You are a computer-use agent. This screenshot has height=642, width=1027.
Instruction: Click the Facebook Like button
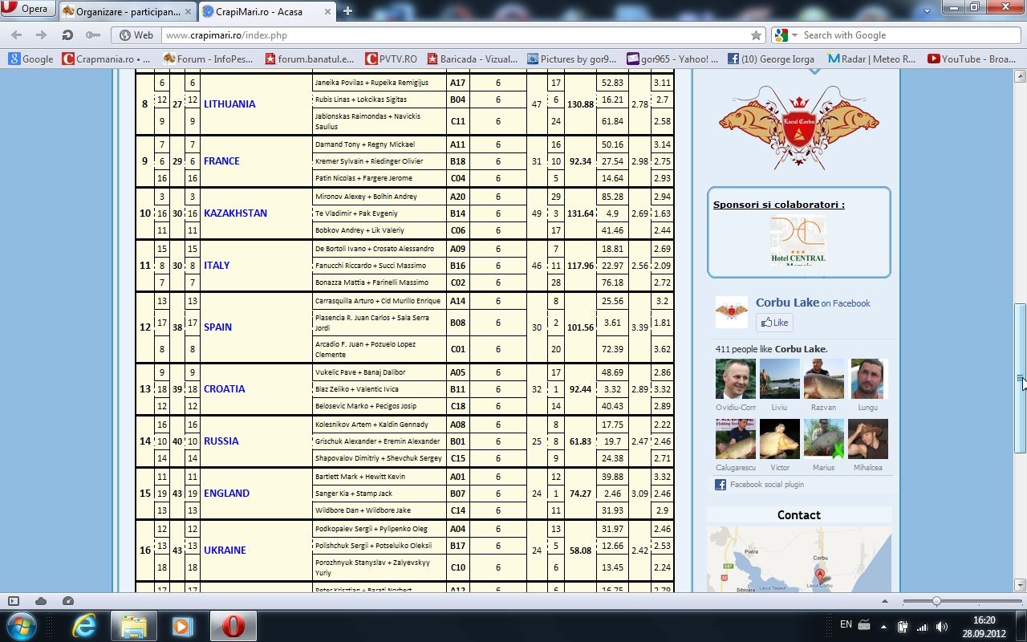774,323
